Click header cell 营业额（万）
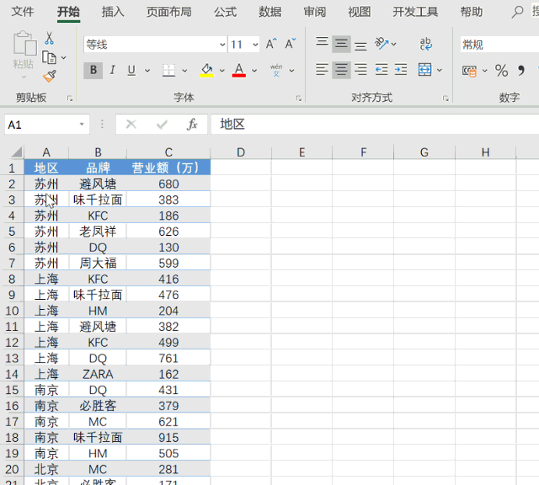Image resolution: width=539 pixels, height=485 pixels. point(168,168)
